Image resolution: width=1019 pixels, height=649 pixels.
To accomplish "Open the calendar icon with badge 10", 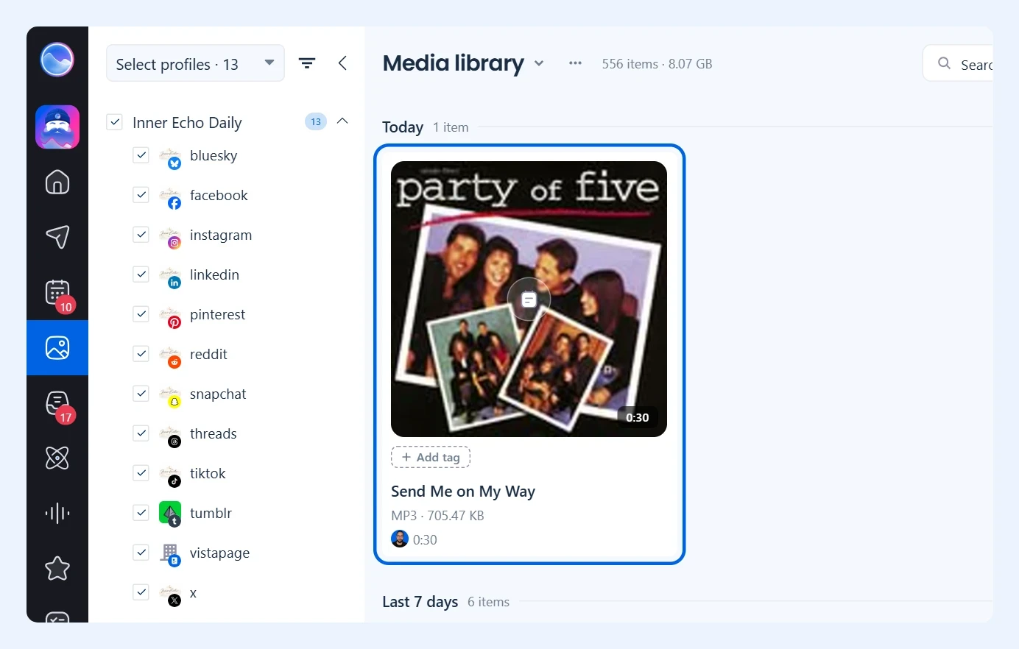I will click(x=57, y=293).
